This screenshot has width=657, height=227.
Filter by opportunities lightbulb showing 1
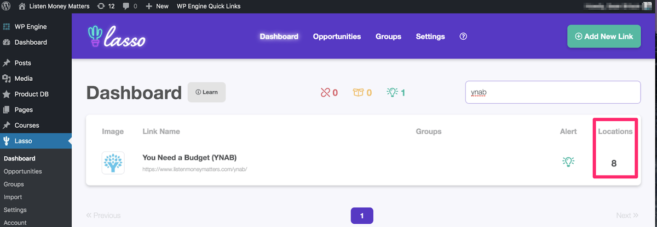tap(396, 93)
